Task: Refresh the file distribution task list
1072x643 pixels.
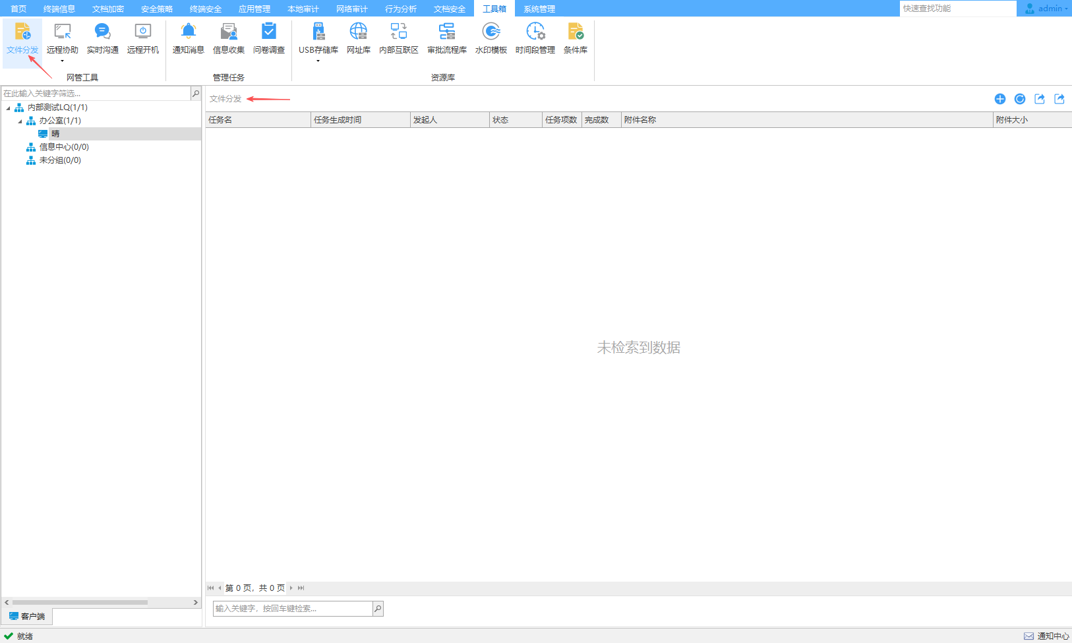Action: tap(1019, 99)
